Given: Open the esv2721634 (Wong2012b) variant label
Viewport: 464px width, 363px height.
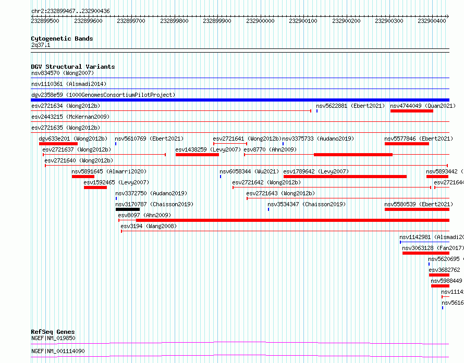Looking at the screenshot, I should (66, 106).
